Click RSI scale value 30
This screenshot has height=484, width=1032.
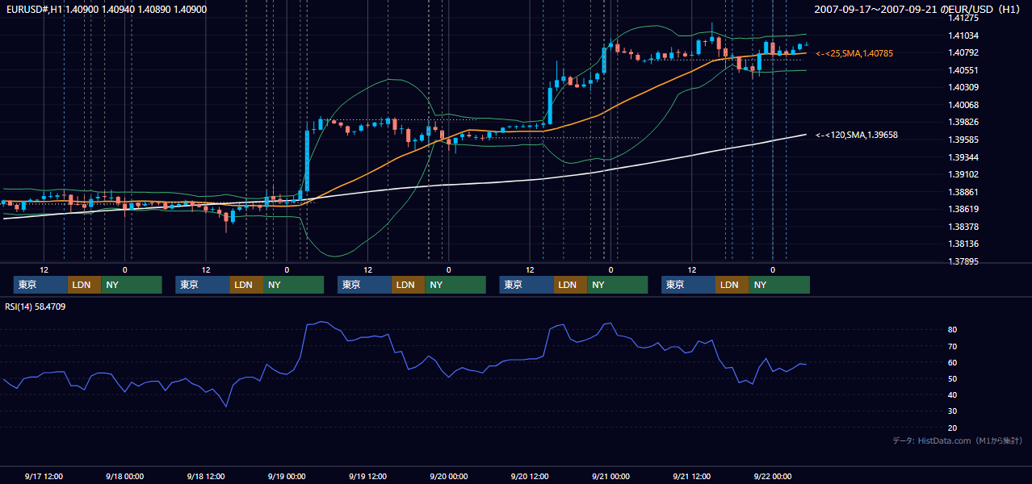[953, 411]
